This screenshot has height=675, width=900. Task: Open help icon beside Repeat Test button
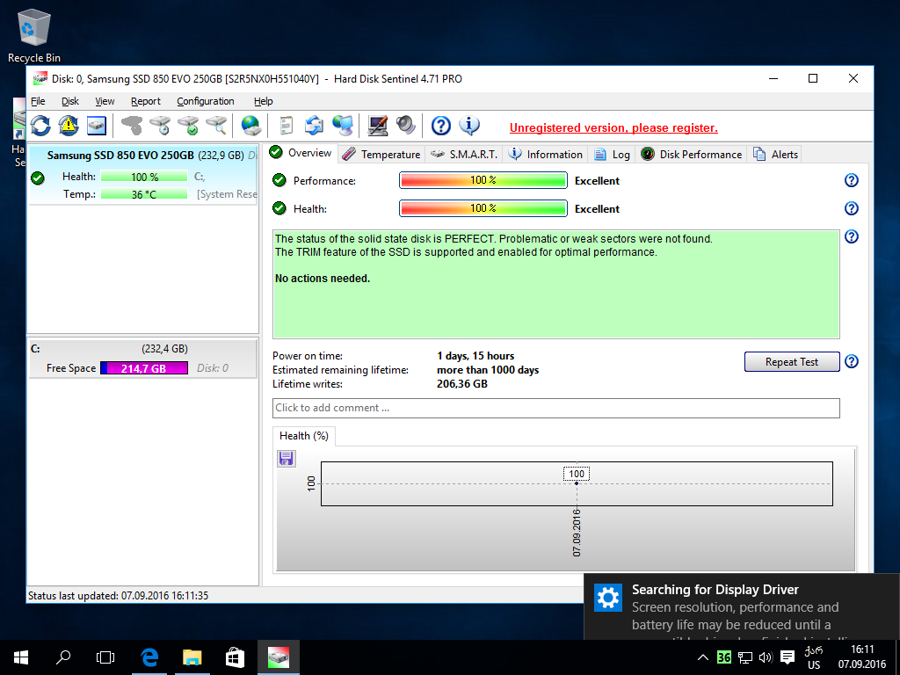[x=851, y=361]
